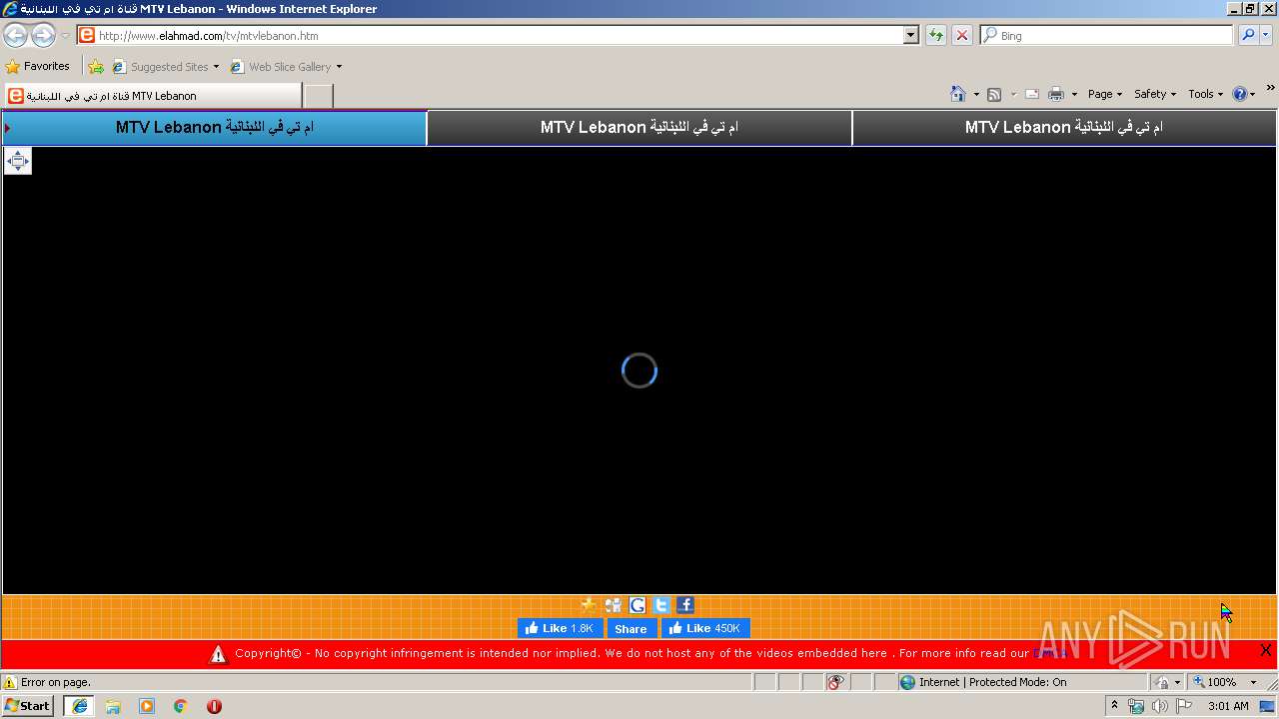Click the Internet Explorer taskbar icon
Image resolution: width=1279 pixels, height=719 pixels.
click(80, 706)
